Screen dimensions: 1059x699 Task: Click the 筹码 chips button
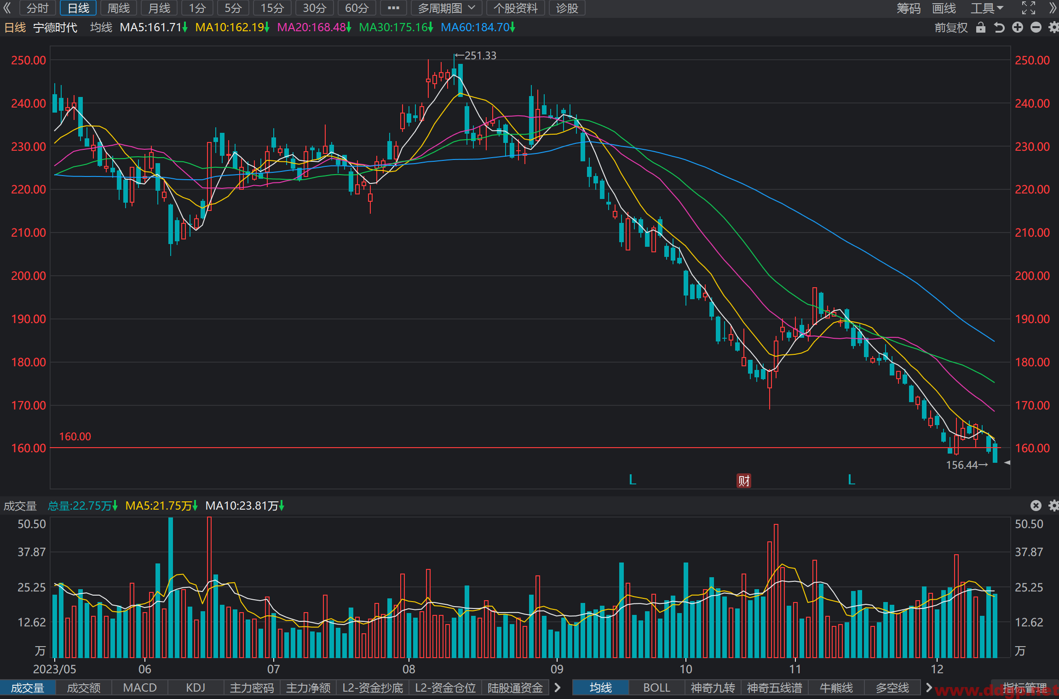(x=909, y=8)
